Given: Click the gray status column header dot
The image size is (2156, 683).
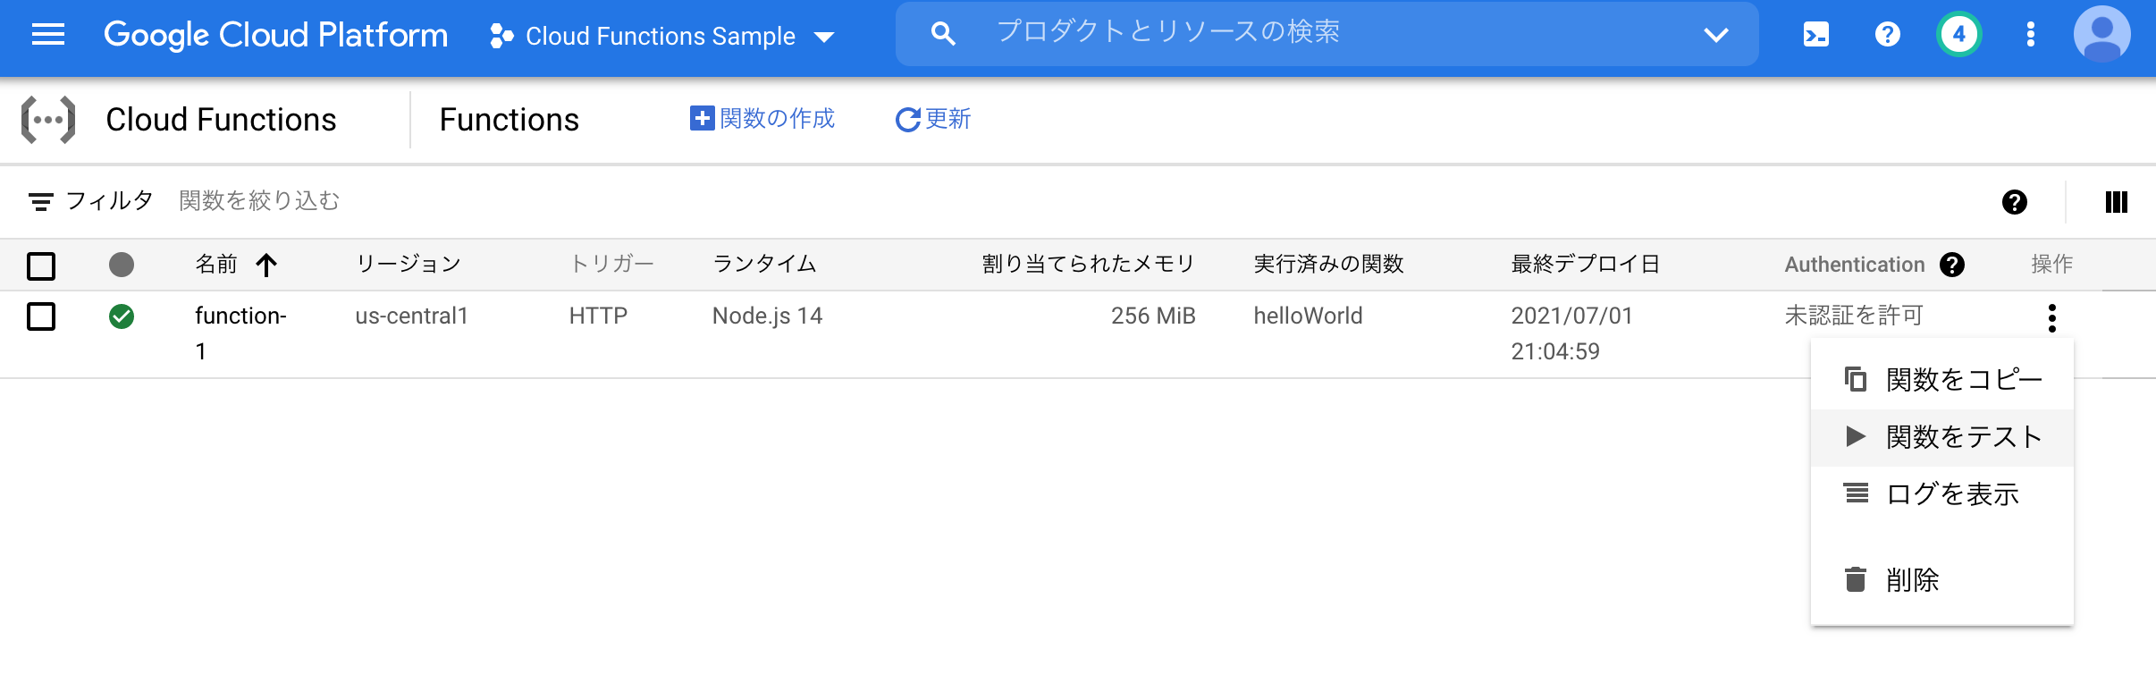Looking at the screenshot, I should 122,265.
